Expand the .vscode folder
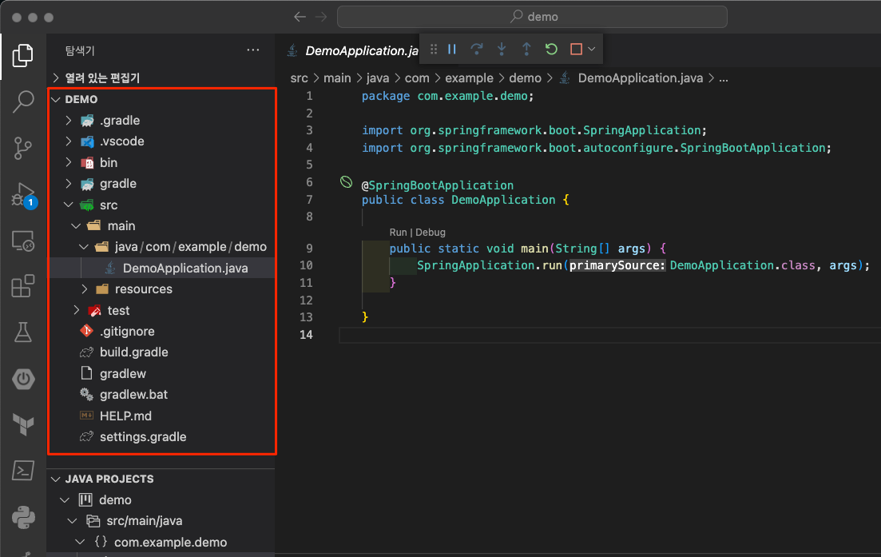The height and width of the screenshot is (557, 881). pyautogui.click(x=162, y=141)
